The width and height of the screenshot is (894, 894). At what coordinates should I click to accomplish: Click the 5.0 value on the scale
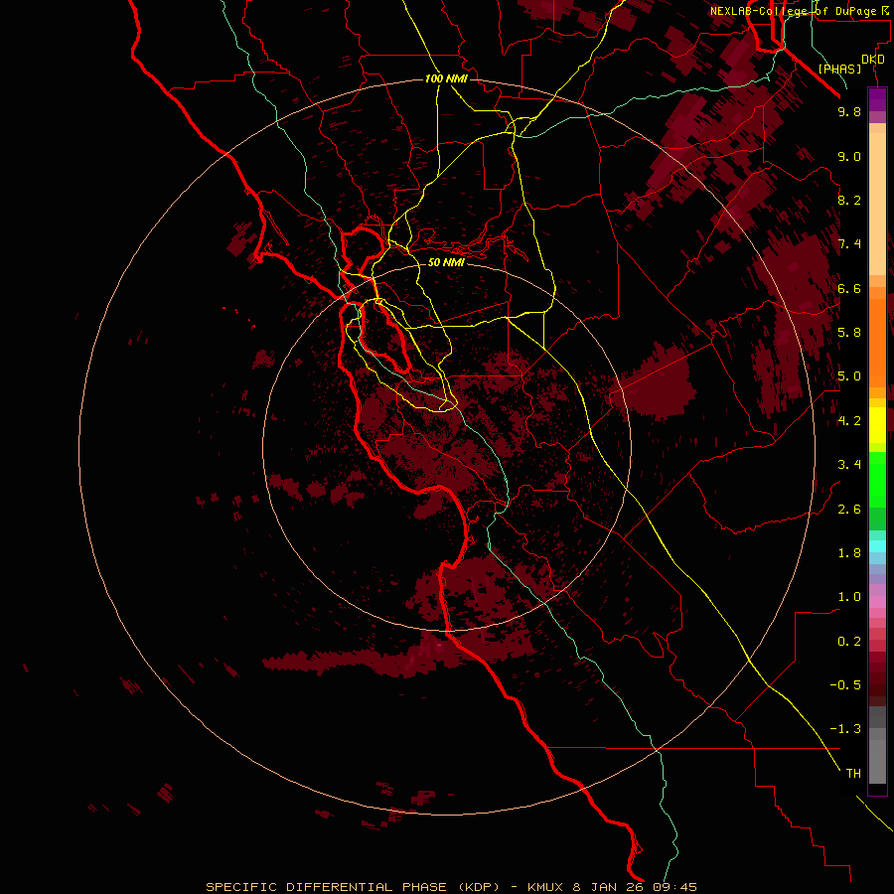849,376
